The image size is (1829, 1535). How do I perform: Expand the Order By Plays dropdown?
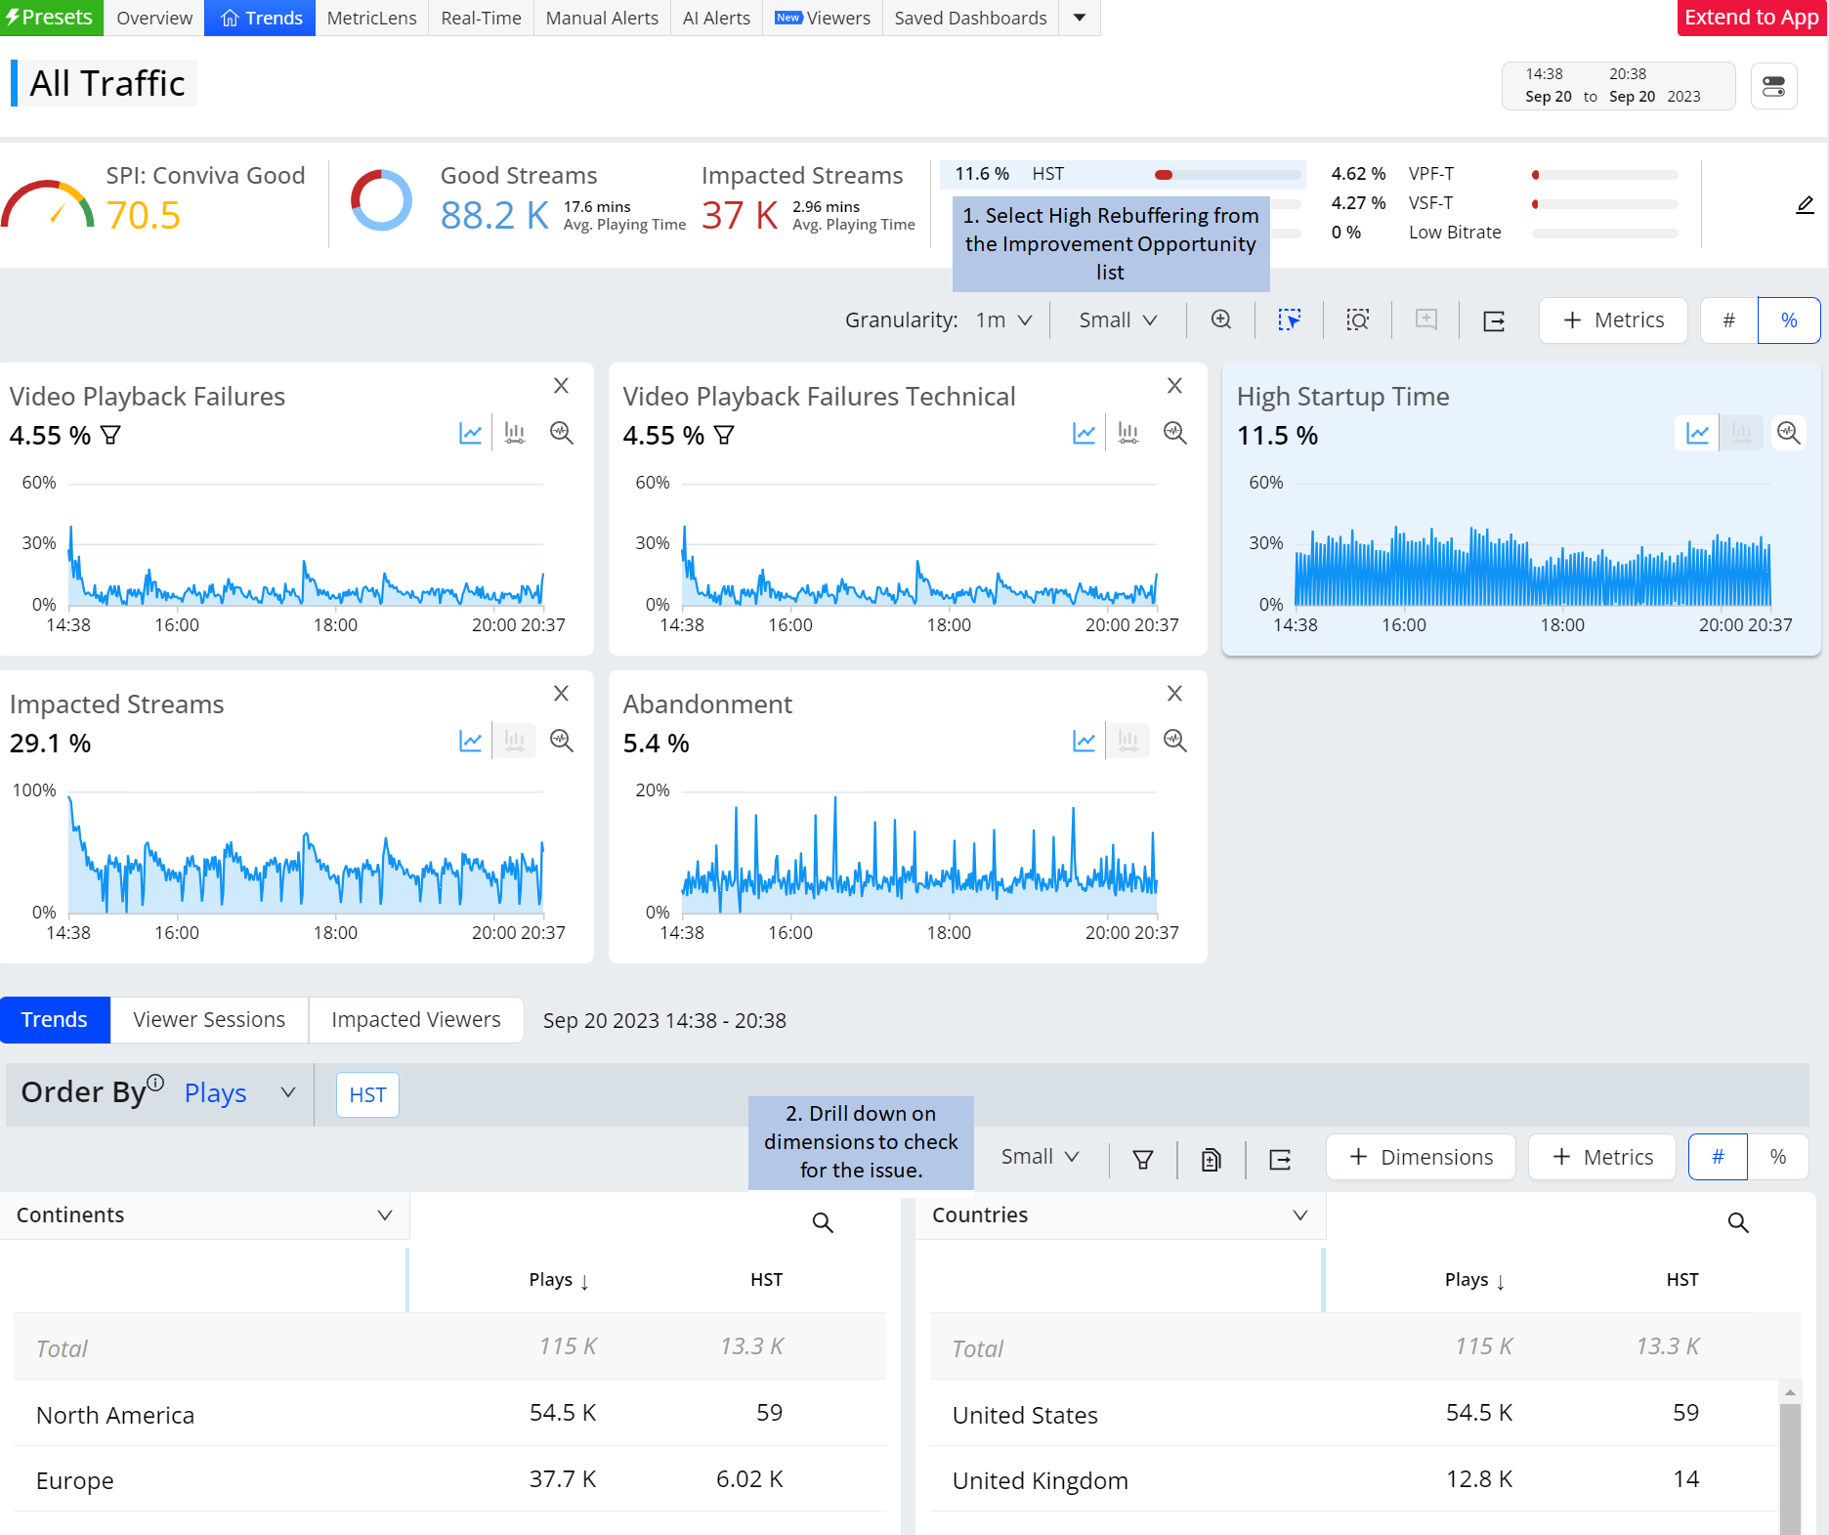click(240, 1093)
